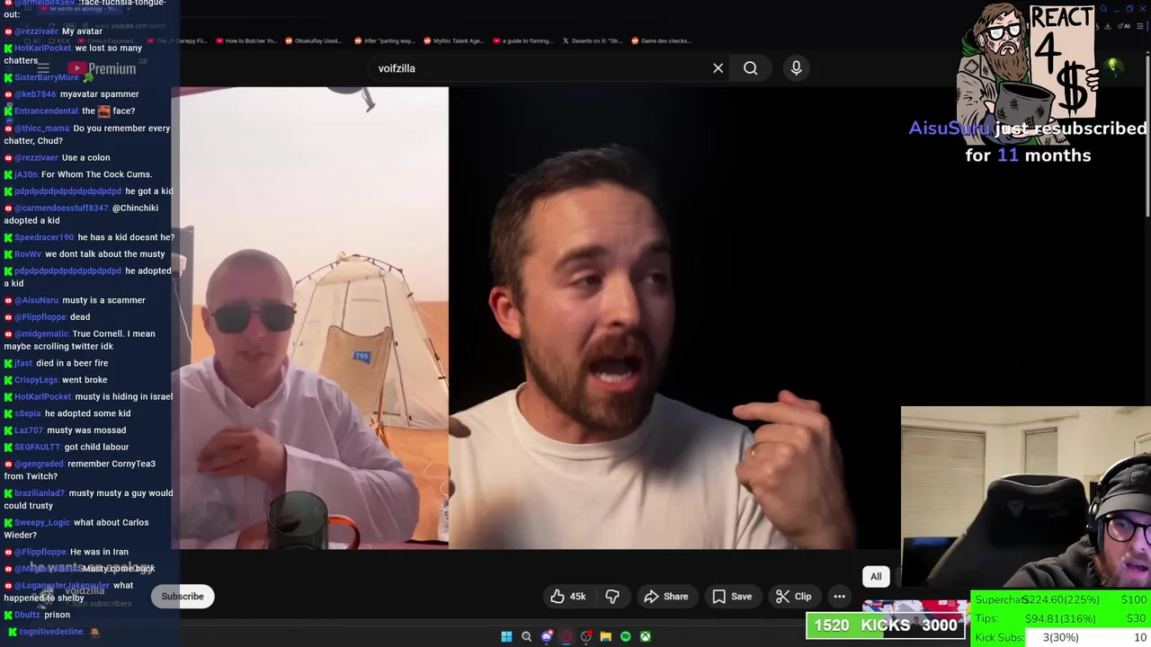The height and width of the screenshot is (647, 1151).
Task: Save the video to a playlist
Action: click(732, 596)
